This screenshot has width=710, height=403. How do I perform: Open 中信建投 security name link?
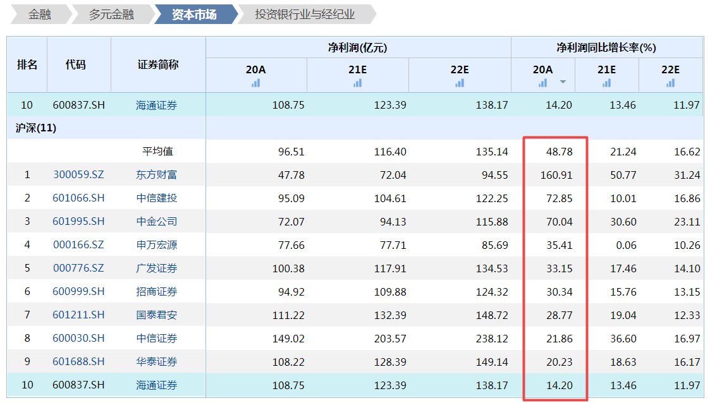tap(157, 198)
